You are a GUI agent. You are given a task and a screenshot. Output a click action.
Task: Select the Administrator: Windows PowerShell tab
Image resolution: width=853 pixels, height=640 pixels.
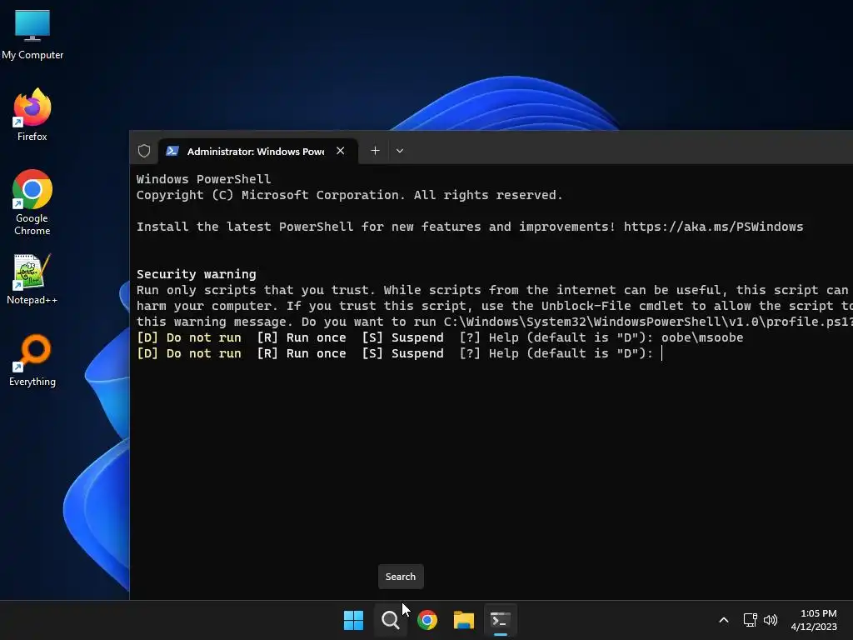[258, 152]
